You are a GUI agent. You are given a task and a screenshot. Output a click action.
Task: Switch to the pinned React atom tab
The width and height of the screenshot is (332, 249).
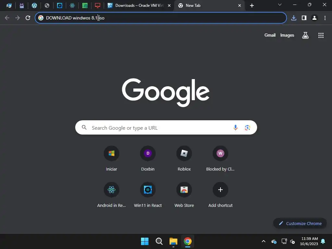point(72,6)
